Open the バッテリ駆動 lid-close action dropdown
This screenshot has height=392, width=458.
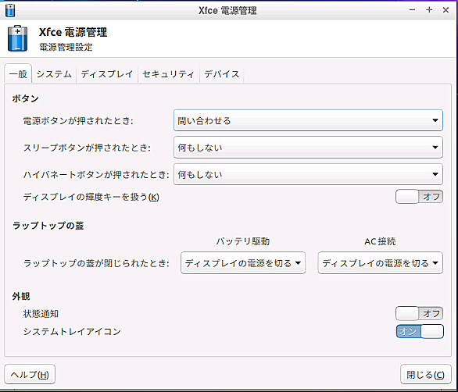tap(243, 263)
